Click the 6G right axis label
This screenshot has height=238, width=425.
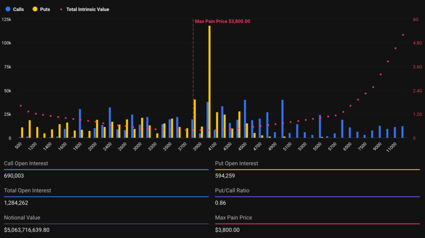tap(415, 19)
